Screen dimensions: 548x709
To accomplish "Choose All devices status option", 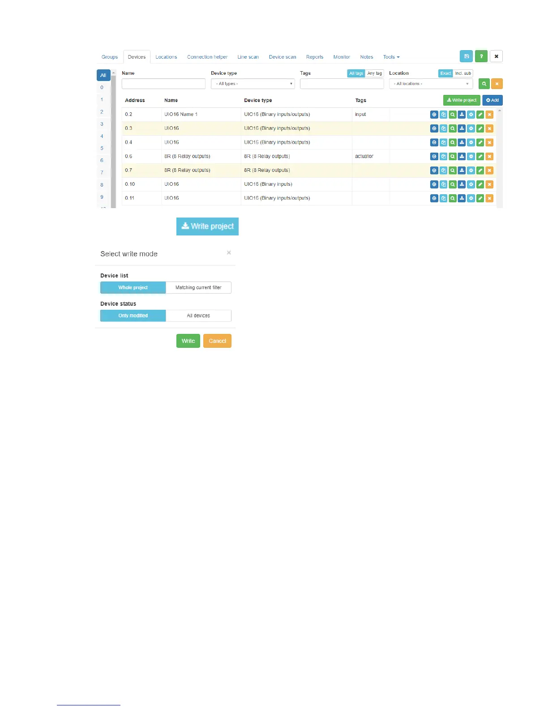I will (x=198, y=316).
